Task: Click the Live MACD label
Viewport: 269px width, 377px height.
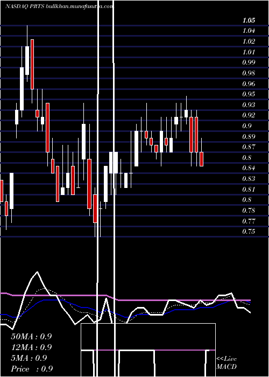Action: pos(226,362)
